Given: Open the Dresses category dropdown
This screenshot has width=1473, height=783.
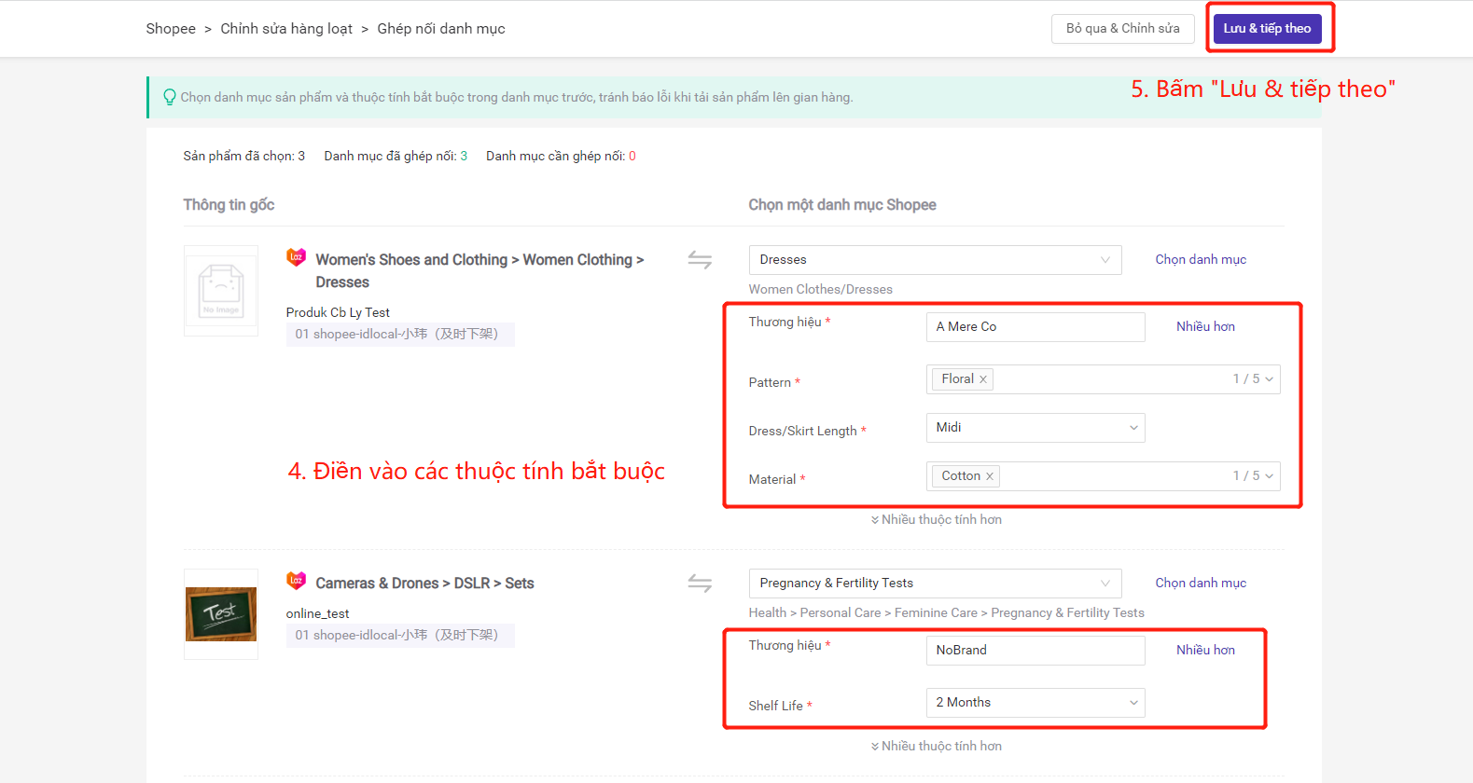Looking at the screenshot, I should [935, 260].
